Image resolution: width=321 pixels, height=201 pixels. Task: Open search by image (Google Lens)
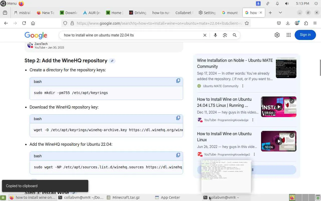(x=225, y=35)
